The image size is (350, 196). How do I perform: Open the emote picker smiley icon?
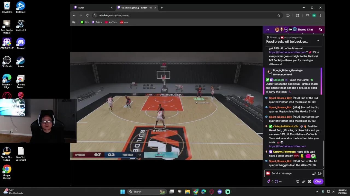(320, 173)
